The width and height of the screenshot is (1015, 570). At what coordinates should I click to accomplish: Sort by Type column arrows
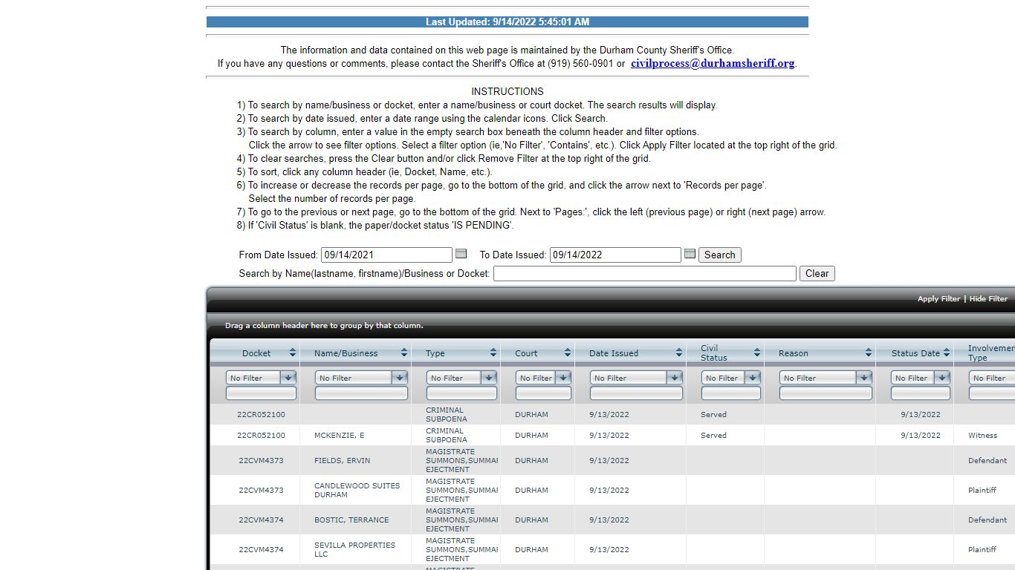click(493, 353)
